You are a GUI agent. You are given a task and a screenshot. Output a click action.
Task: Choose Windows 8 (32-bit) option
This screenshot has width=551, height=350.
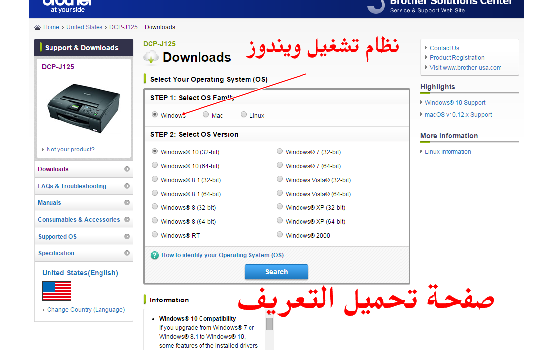[154, 206]
